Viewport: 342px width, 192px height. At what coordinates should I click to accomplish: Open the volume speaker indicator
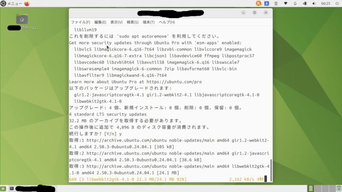tap(314, 3)
